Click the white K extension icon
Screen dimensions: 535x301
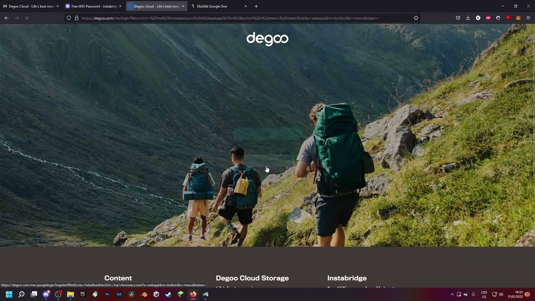coord(478,18)
